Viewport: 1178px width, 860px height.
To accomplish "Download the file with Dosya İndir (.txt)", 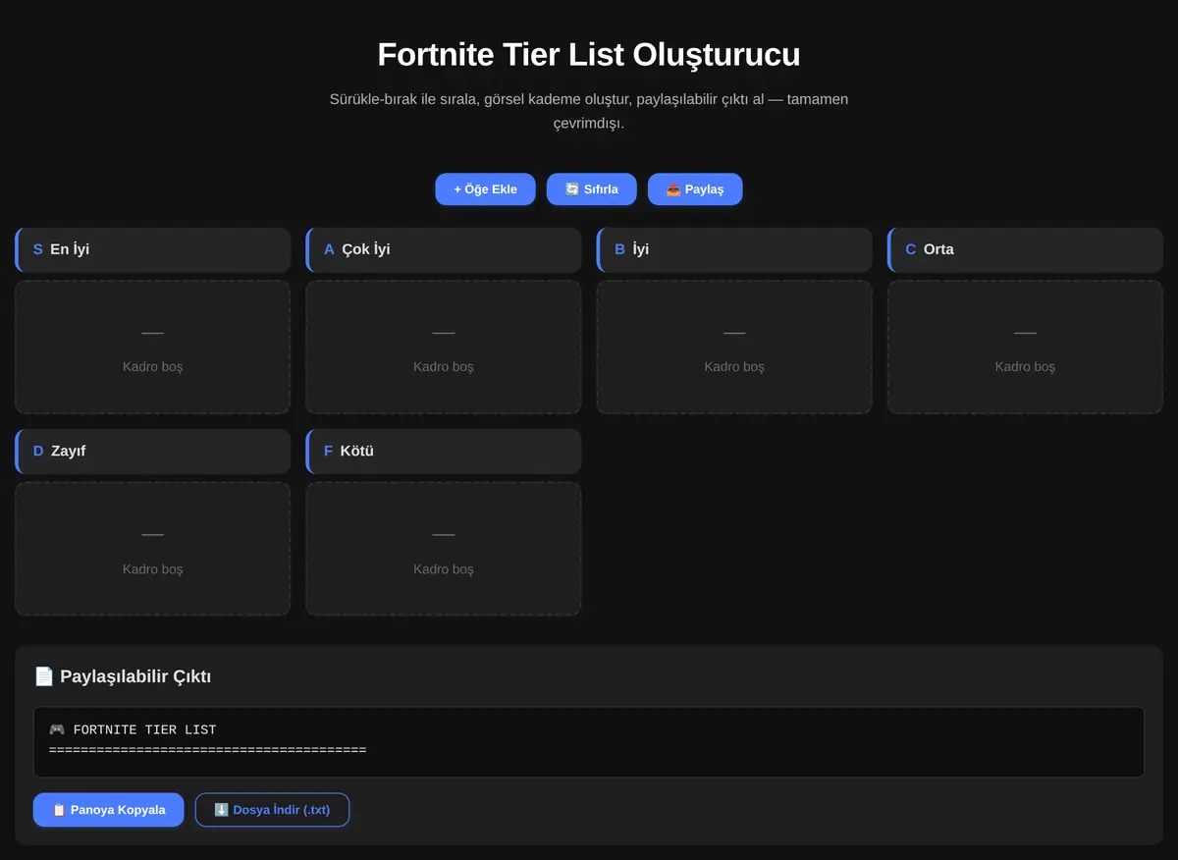I will 272,810.
